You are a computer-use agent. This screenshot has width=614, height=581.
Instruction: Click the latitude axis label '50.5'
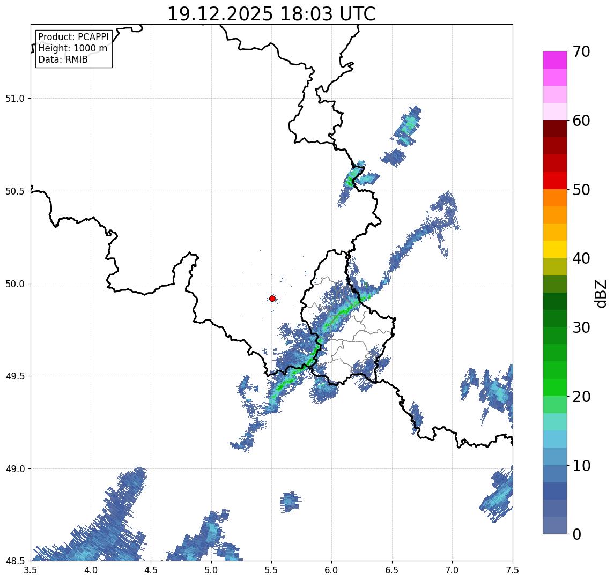click(15, 191)
